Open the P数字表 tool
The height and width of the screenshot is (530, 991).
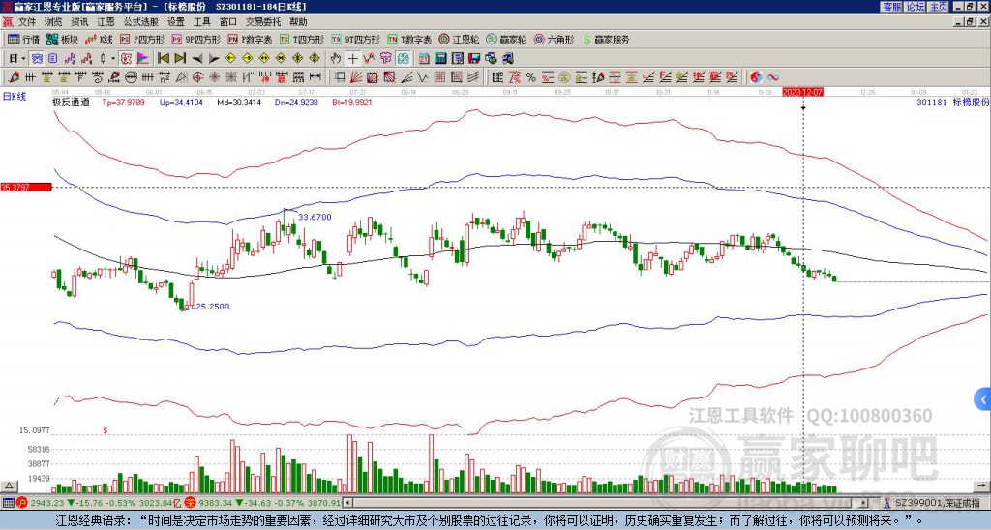[x=250, y=39]
